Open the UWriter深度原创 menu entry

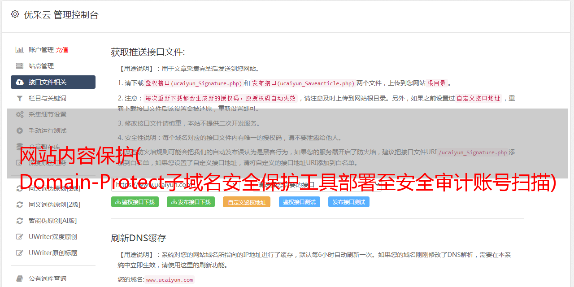click(x=53, y=237)
